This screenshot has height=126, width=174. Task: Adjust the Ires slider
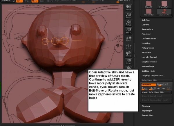tap(144, 89)
